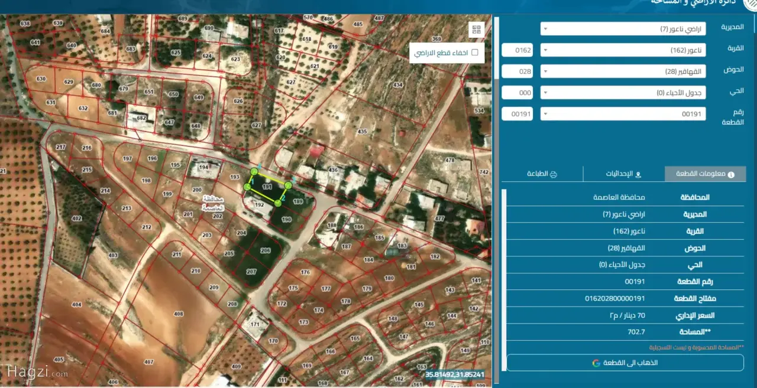Expand the الحي dropdown showing جدول الأحياء (0)
Image resolution: width=757 pixels, height=388 pixels.
pos(623,93)
